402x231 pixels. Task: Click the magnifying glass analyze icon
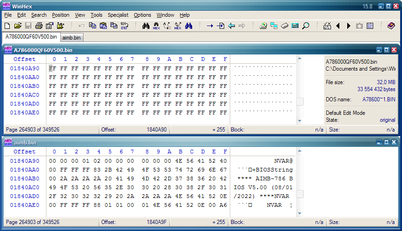[x=305, y=26]
